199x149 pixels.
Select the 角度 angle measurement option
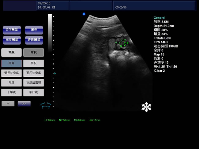coord(12,83)
